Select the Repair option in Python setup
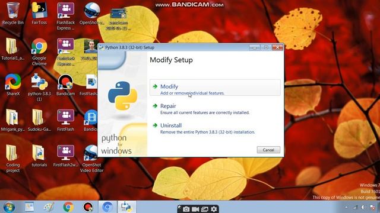Viewport: 380px width, 213px height. coord(205,109)
